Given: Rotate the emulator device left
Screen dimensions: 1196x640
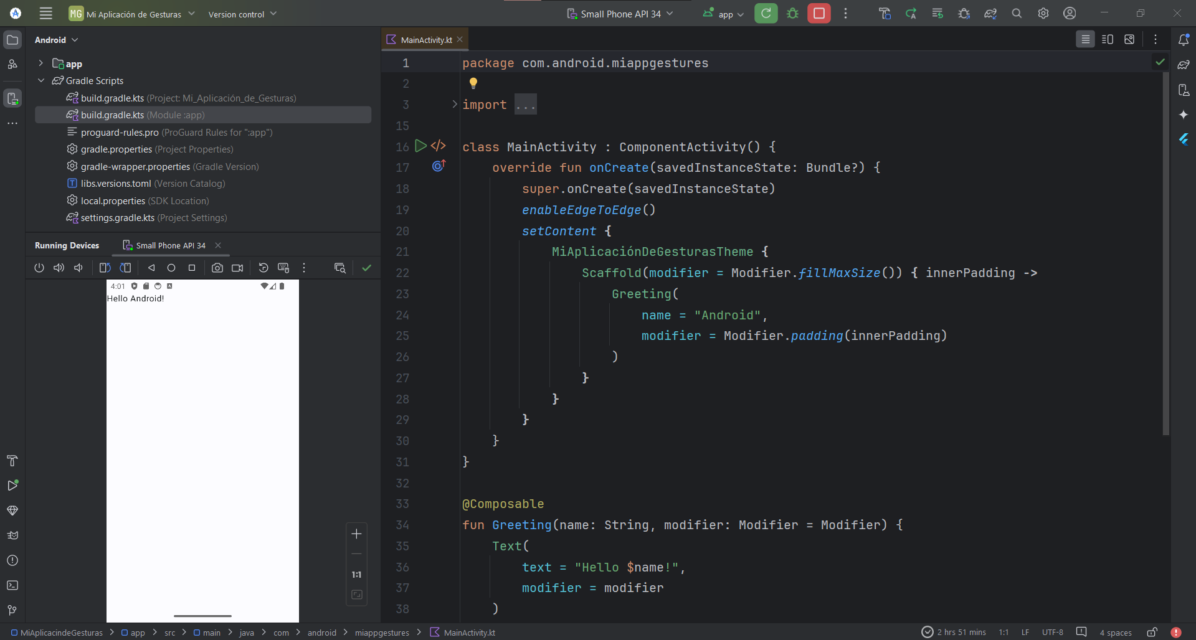Looking at the screenshot, I should coord(105,268).
